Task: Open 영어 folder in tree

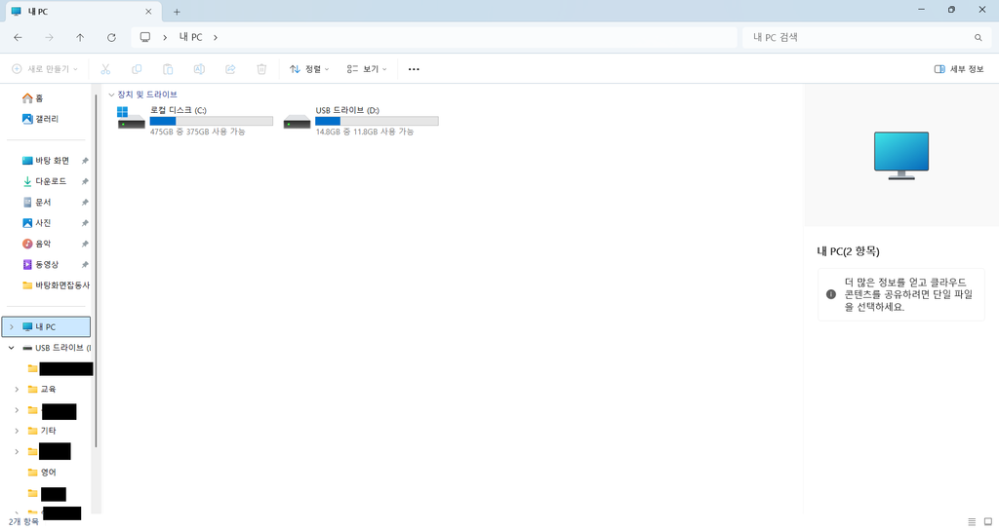Action: pos(42,473)
